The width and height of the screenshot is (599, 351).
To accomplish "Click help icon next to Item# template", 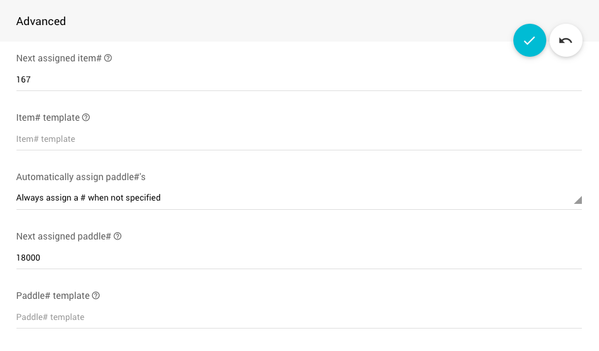I will click(x=86, y=117).
